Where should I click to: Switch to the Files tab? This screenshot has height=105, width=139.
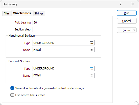[x=7, y=13]
